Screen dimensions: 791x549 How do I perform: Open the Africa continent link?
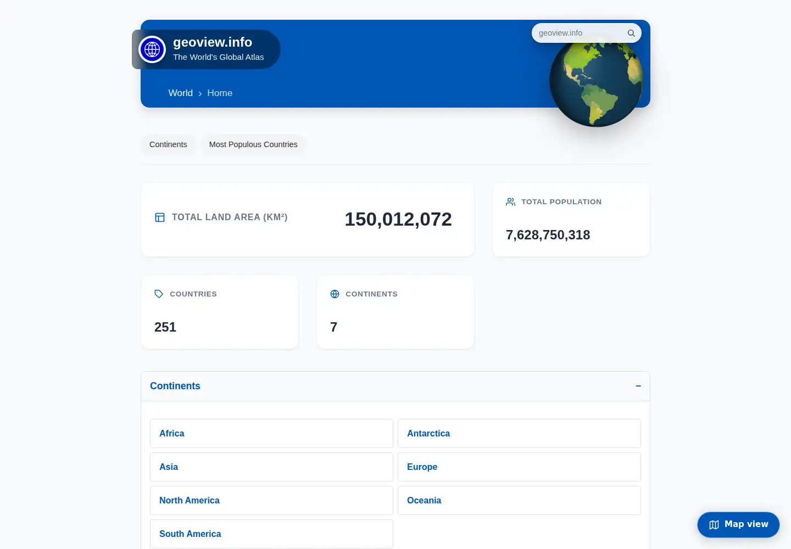click(271, 434)
